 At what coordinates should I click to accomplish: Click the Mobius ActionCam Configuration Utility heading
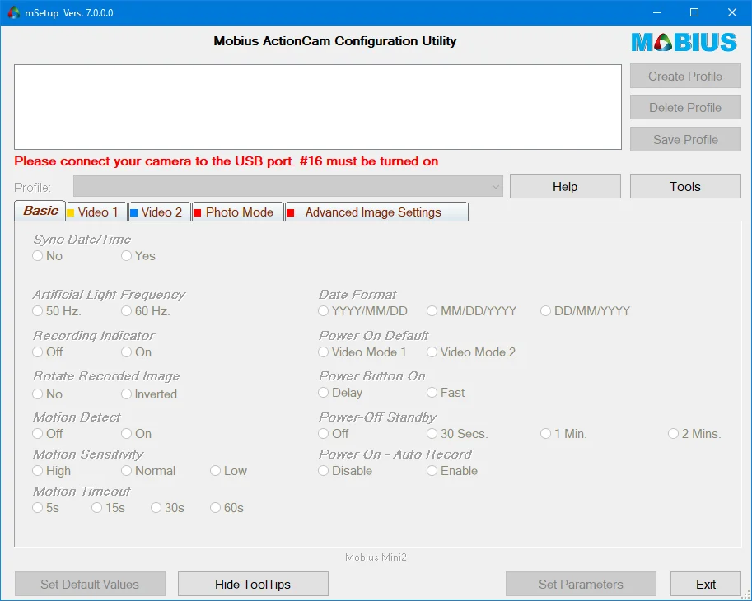point(334,40)
